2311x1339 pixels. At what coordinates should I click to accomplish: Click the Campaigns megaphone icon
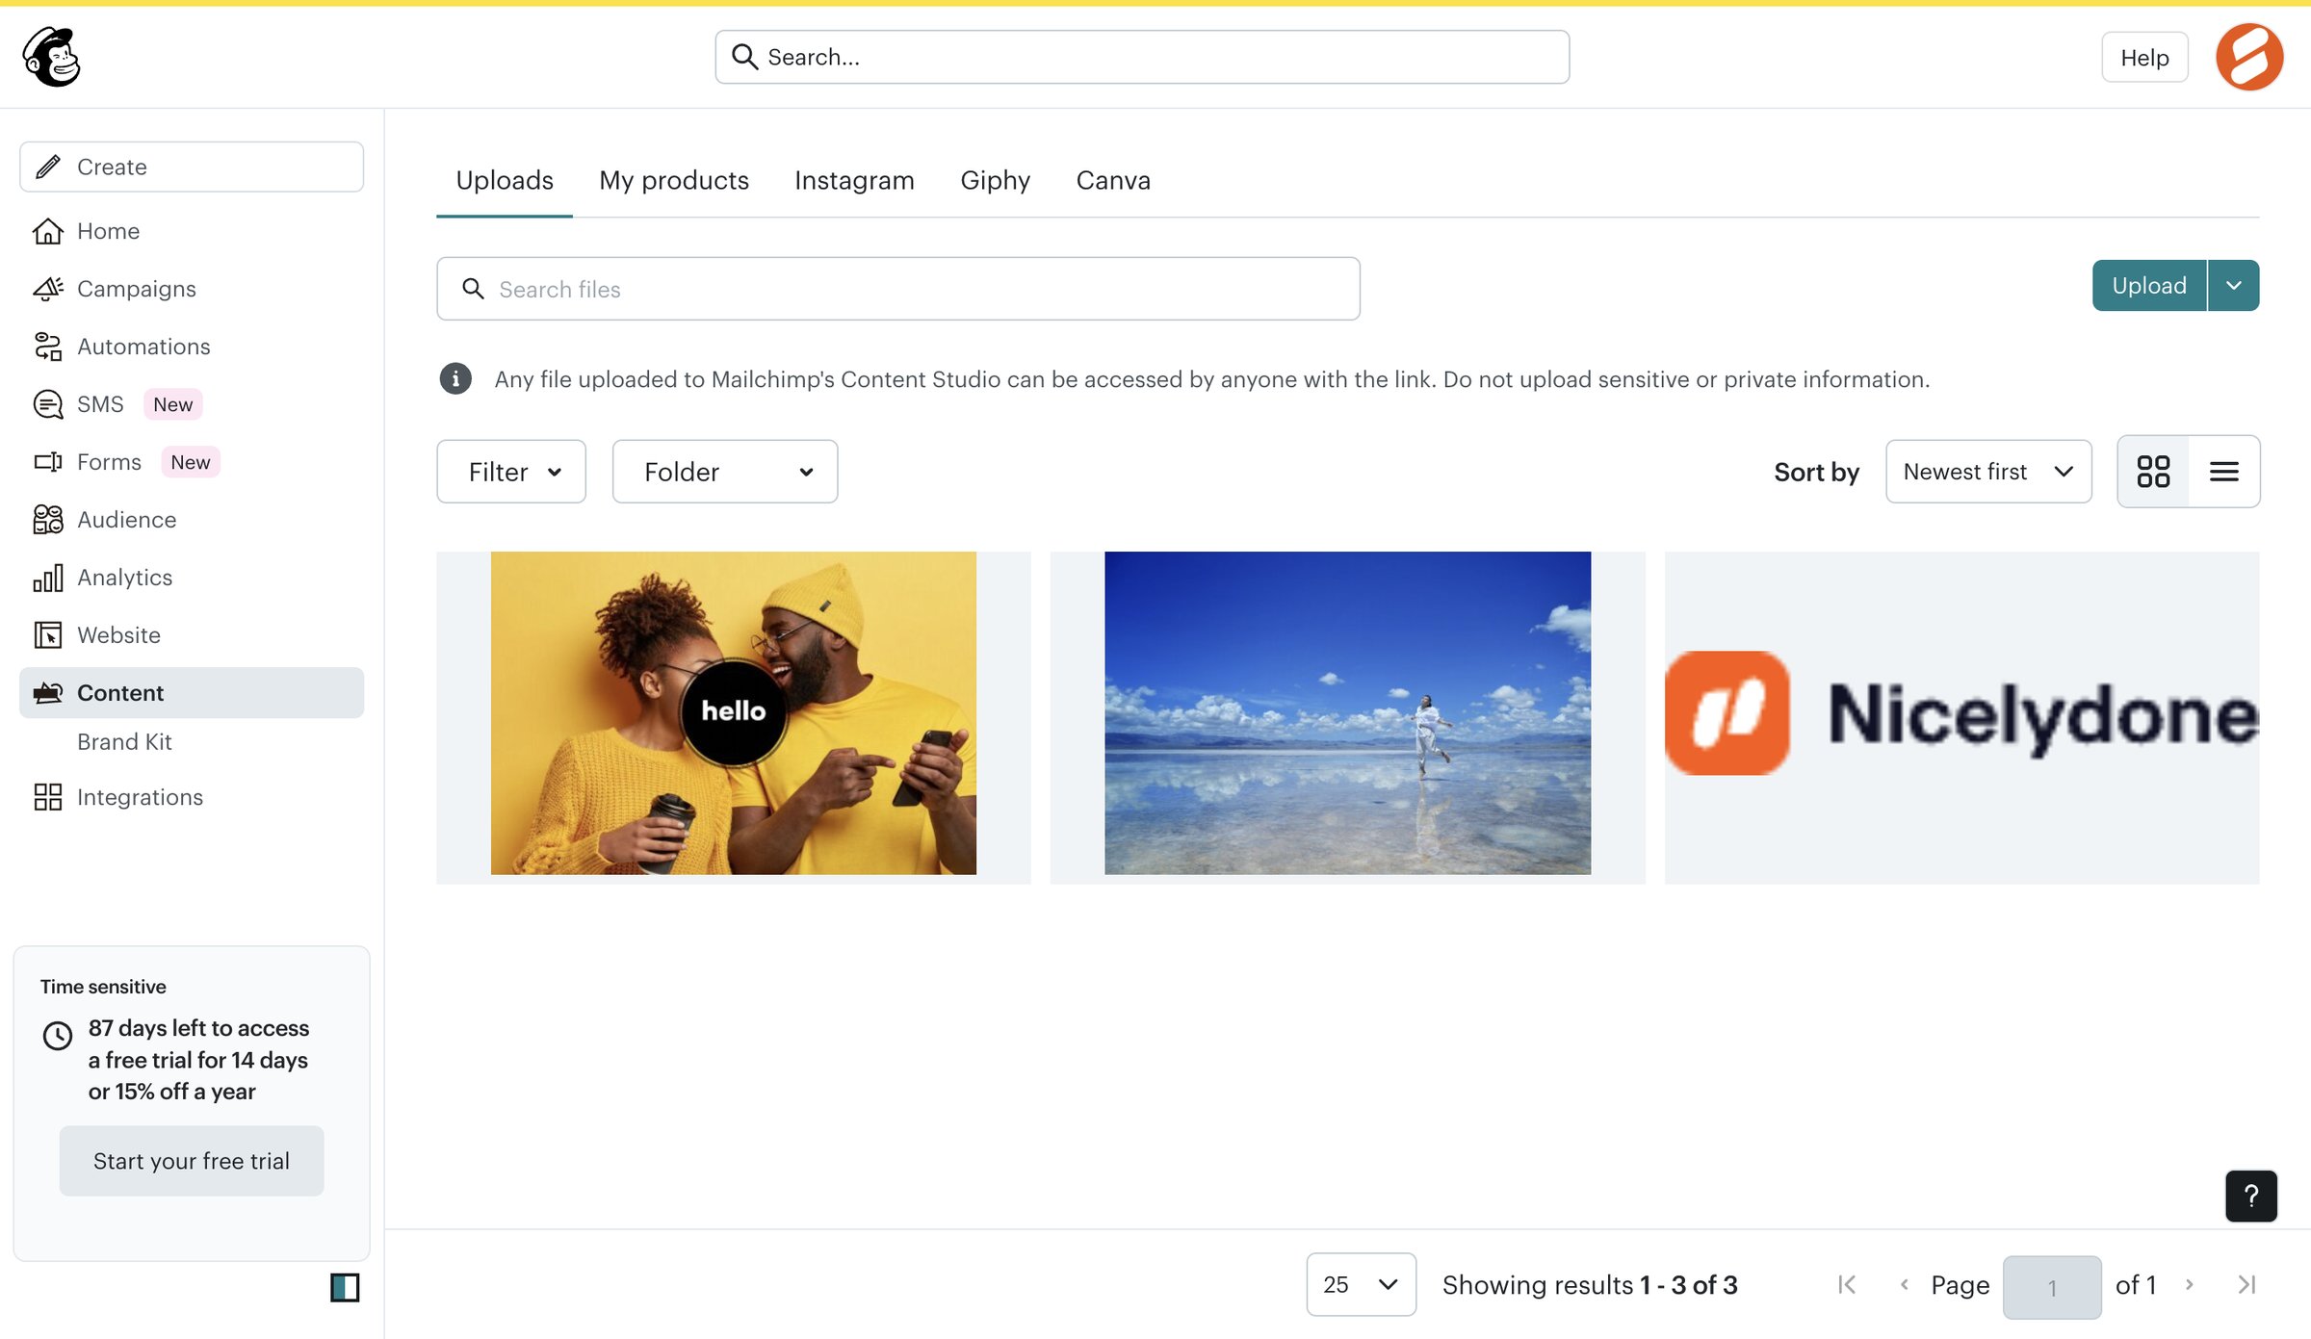(x=47, y=289)
